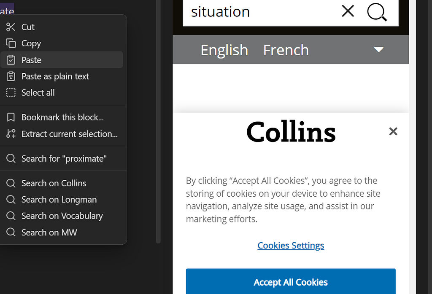Open the Cookies Settings link

[291, 246]
